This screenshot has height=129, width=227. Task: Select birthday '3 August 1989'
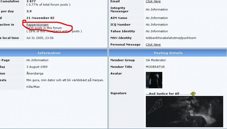tap(37, 67)
